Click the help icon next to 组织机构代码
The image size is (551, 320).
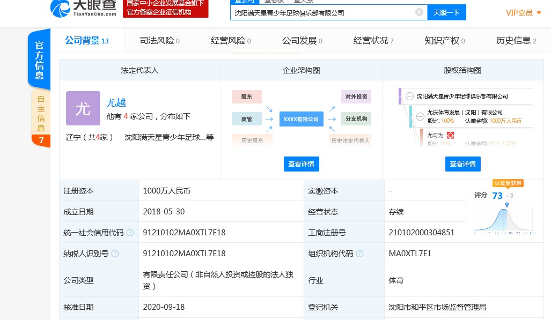tap(359, 253)
